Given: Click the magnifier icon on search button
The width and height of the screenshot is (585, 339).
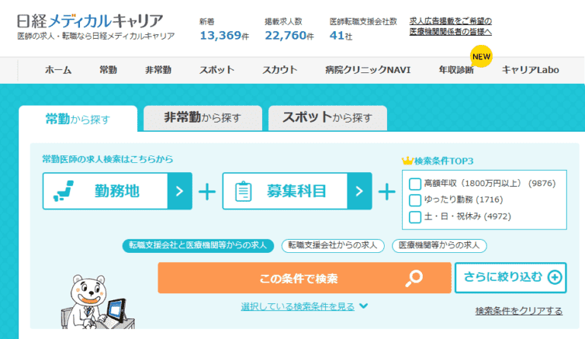Looking at the screenshot, I should [x=414, y=278].
